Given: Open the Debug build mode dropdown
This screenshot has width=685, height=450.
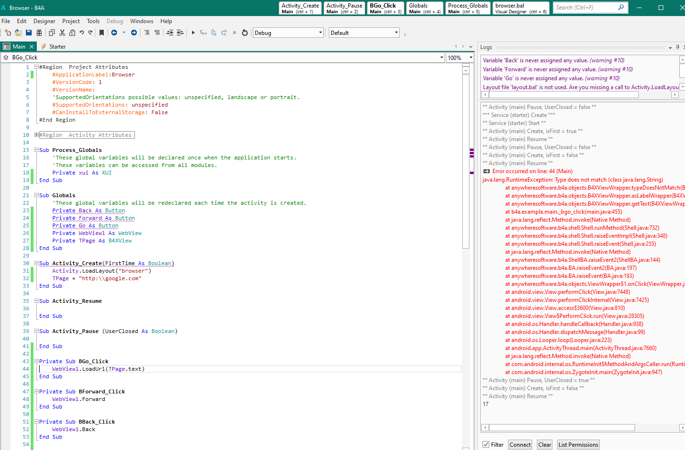Looking at the screenshot, I should (x=320, y=33).
